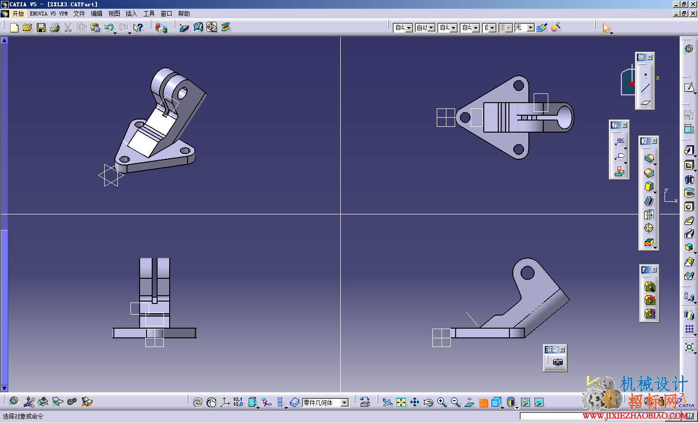Image resolution: width=698 pixels, height=424 pixels.
Task: Click the Open file folder icon
Action: coord(27,28)
